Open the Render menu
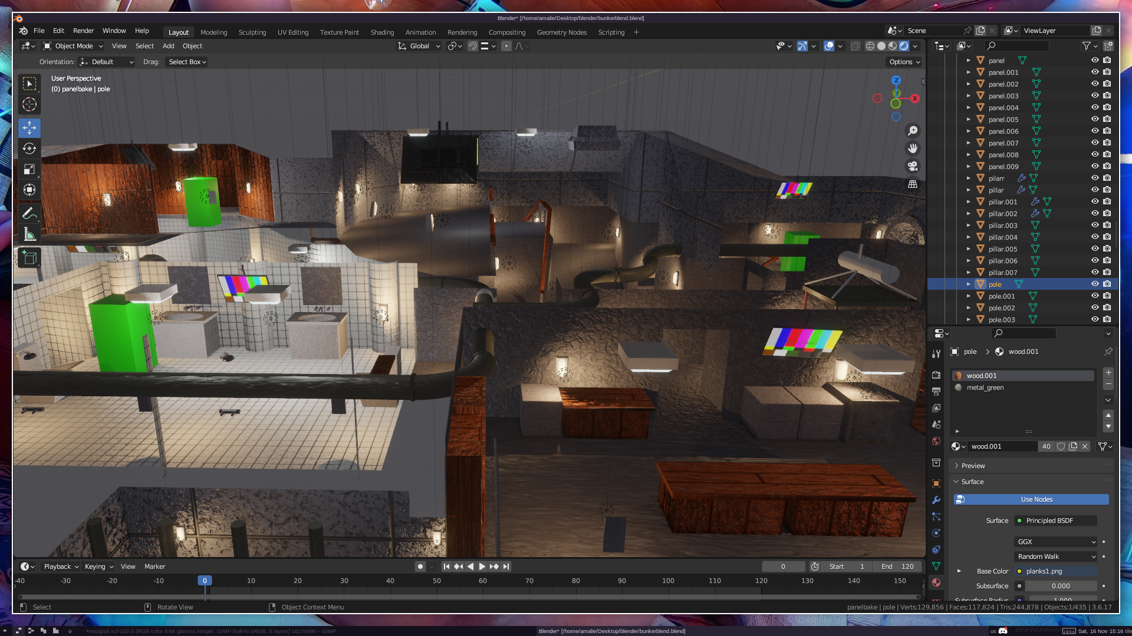 [83, 31]
